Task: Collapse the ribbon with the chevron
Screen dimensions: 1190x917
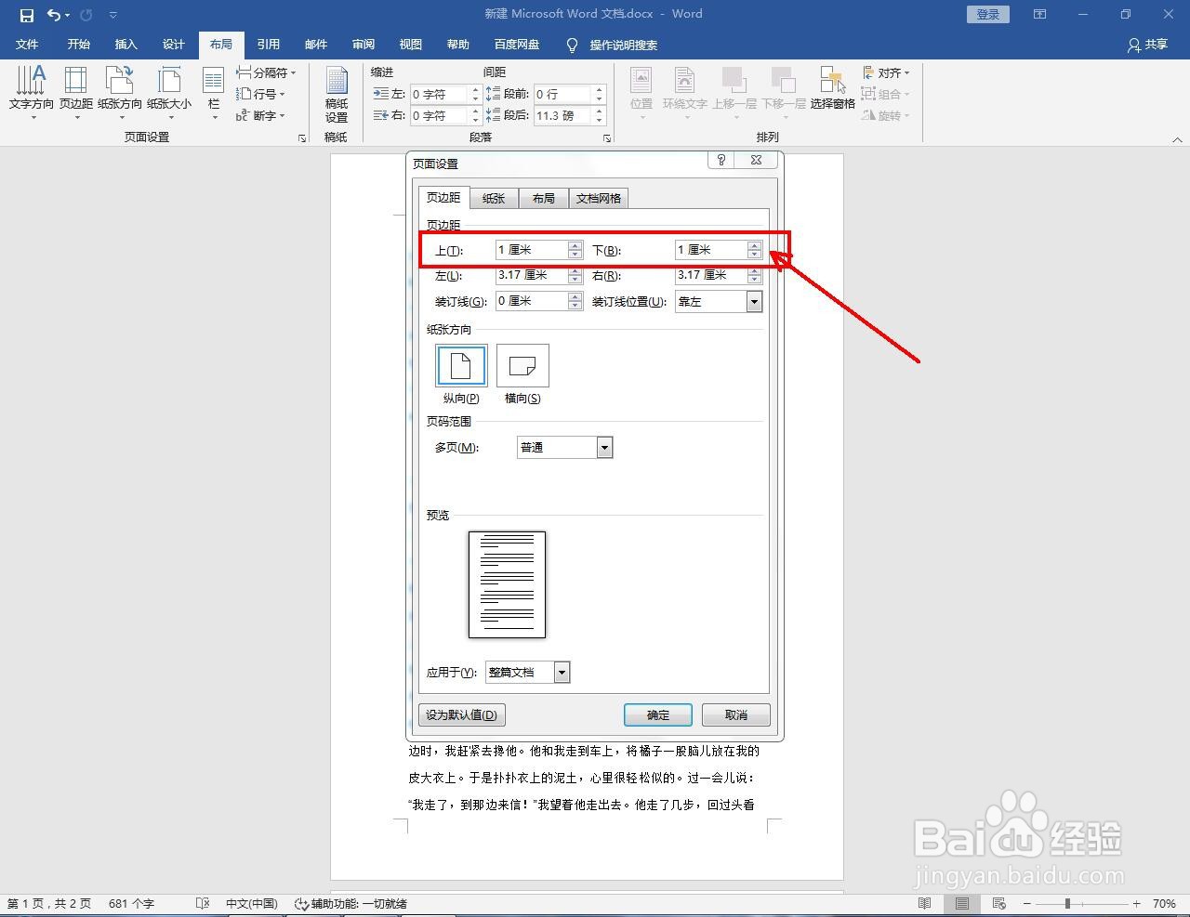Action: pyautogui.click(x=1177, y=139)
